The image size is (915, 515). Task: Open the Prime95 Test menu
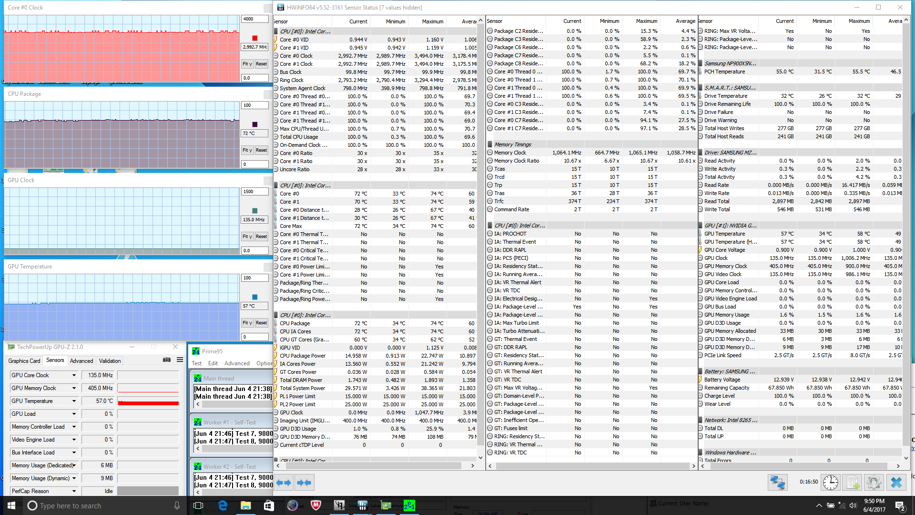pos(197,363)
